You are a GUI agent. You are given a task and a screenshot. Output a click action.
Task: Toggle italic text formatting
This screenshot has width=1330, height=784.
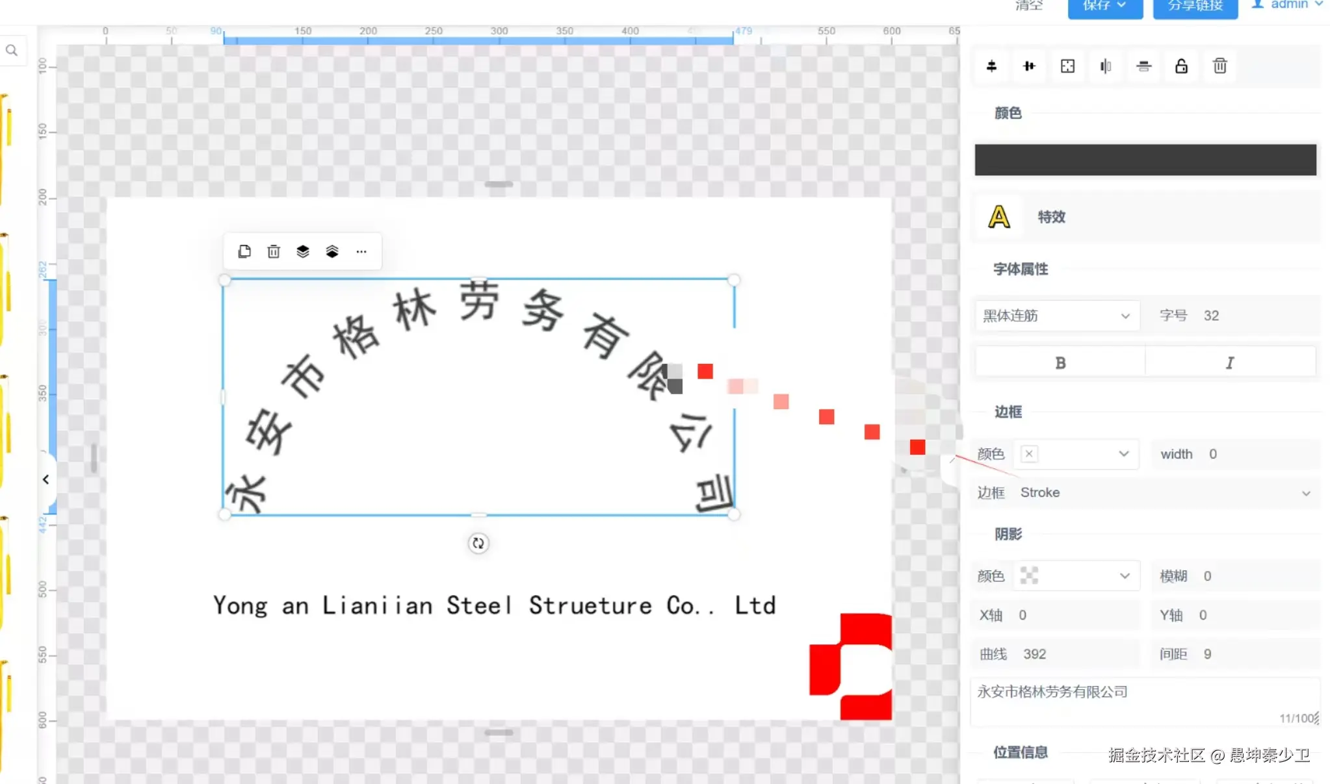pos(1230,363)
